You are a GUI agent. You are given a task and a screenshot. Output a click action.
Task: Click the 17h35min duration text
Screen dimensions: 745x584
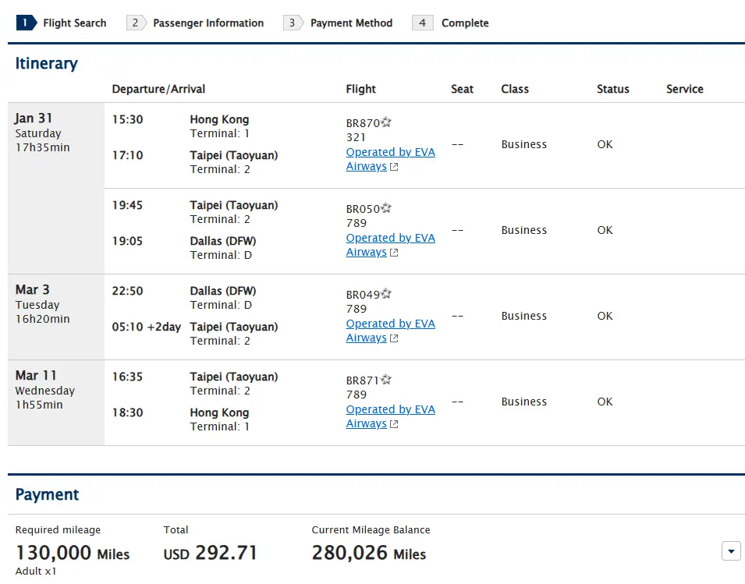point(42,147)
